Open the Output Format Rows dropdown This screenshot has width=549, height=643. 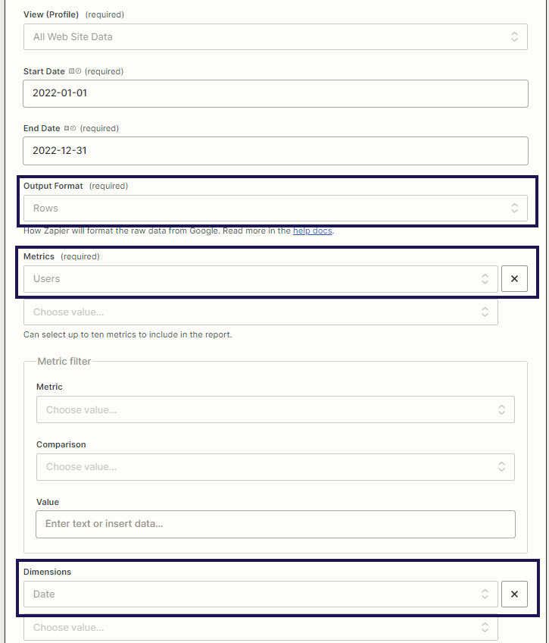click(275, 208)
